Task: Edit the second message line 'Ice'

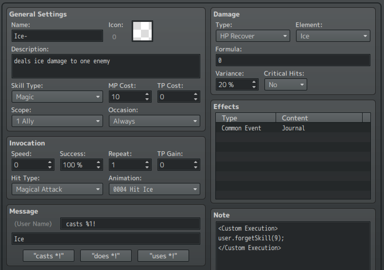Action: tap(106, 239)
